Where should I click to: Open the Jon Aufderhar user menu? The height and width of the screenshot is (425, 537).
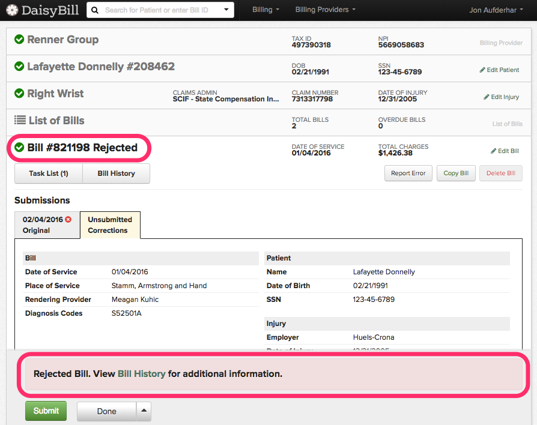click(x=496, y=10)
